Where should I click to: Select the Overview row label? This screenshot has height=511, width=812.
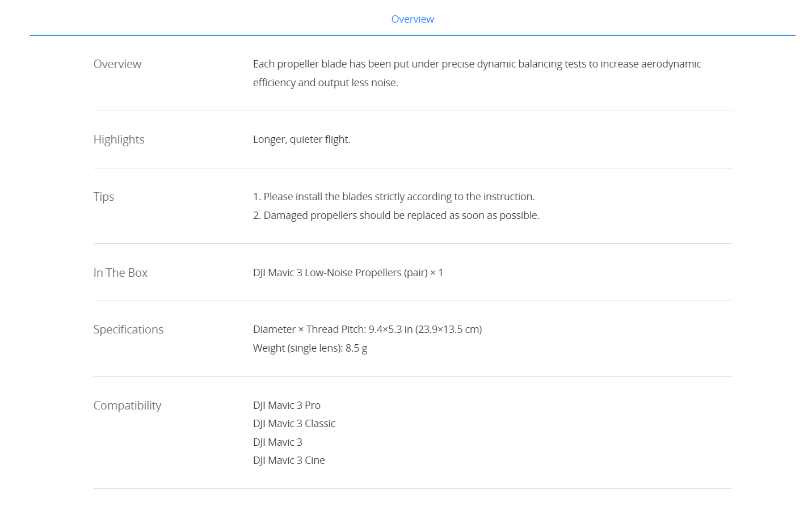[117, 64]
